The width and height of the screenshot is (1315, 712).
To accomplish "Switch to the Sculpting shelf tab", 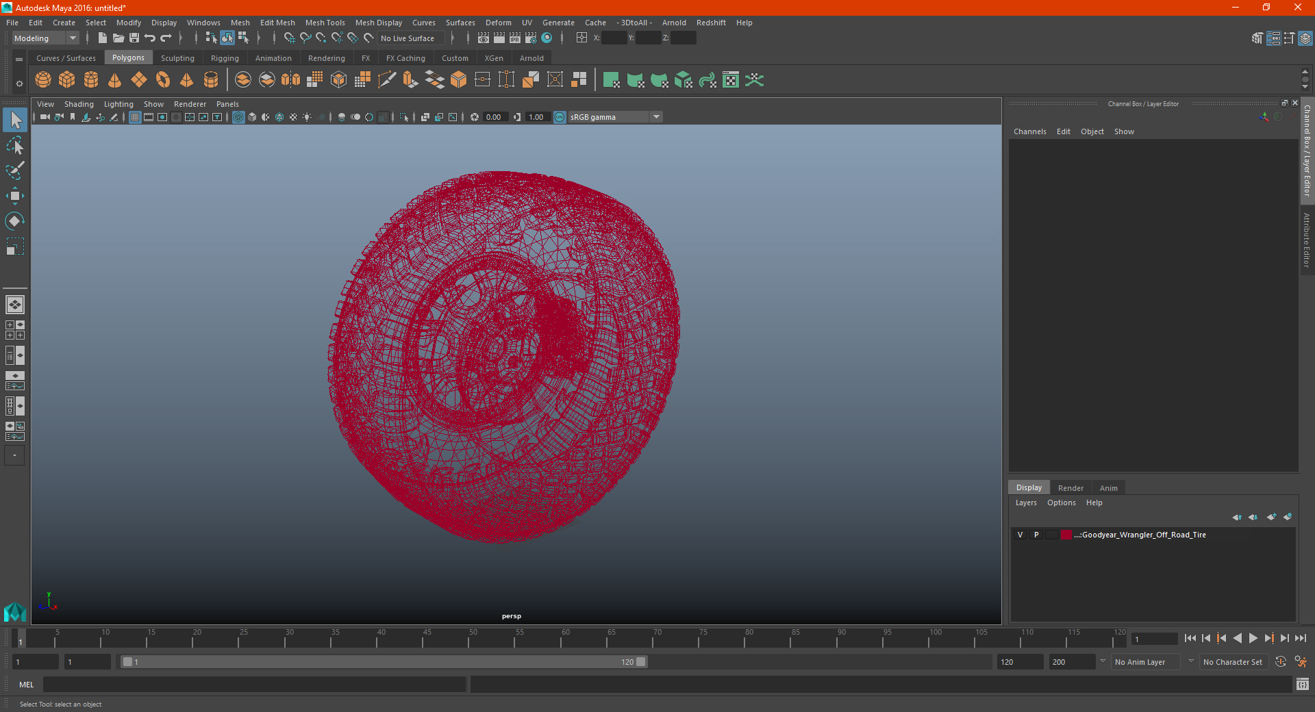I will coord(177,58).
